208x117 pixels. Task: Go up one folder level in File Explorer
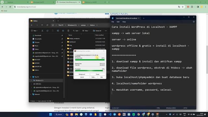coord(42,25)
